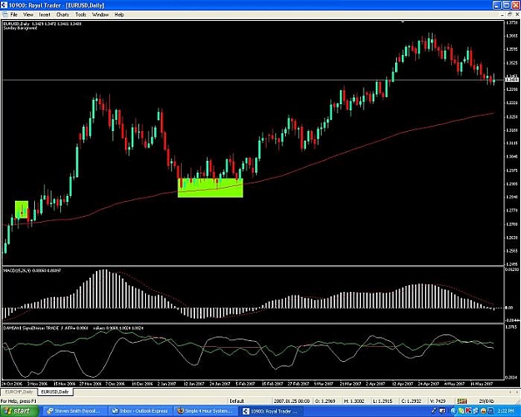Image resolution: width=521 pixels, height=417 pixels.
Task: Select the small green highlight box near Oct 2006
Action: point(22,209)
